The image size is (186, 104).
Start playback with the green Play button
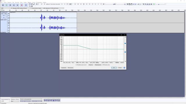click(x=7, y=5)
